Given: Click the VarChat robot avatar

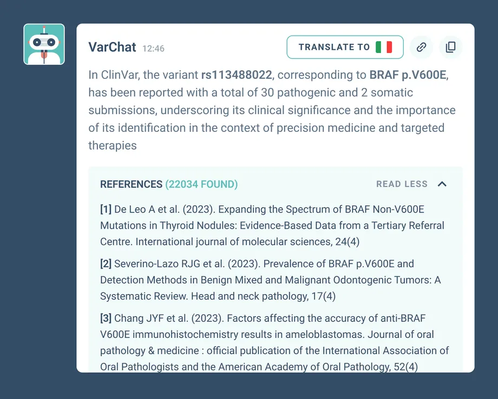Looking at the screenshot, I should (44, 44).
